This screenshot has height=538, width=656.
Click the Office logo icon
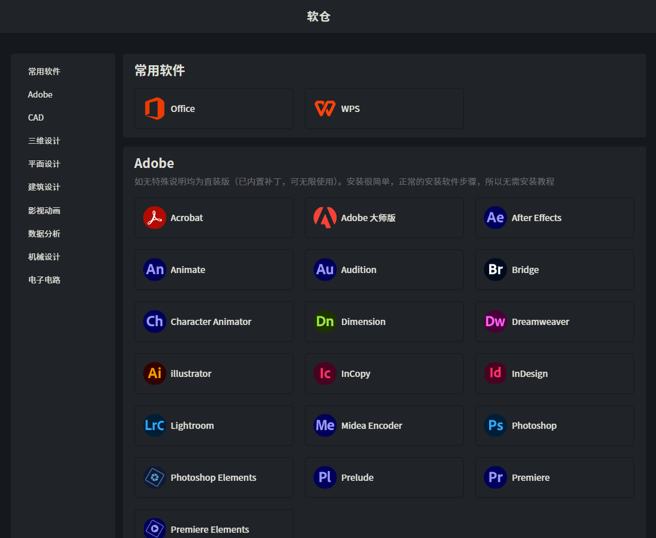(x=155, y=109)
